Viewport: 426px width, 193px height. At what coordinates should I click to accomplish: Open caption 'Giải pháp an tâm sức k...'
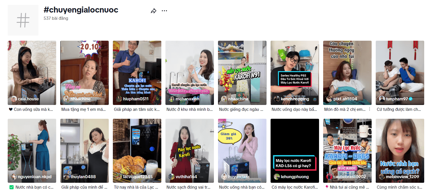click(137, 109)
